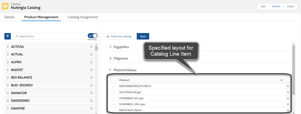Expand the DANACOR brand node
Viewport: 301px width, 114px height.
point(8,93)
